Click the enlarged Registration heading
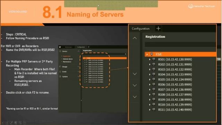The image size is (222, 125). coord(155,37)
